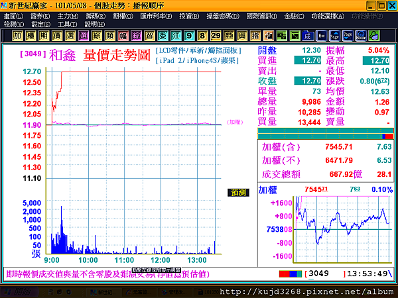
Task: Open the 類 (category) toolbar icon
Action: pyautogui.click(x=109, y=36)
